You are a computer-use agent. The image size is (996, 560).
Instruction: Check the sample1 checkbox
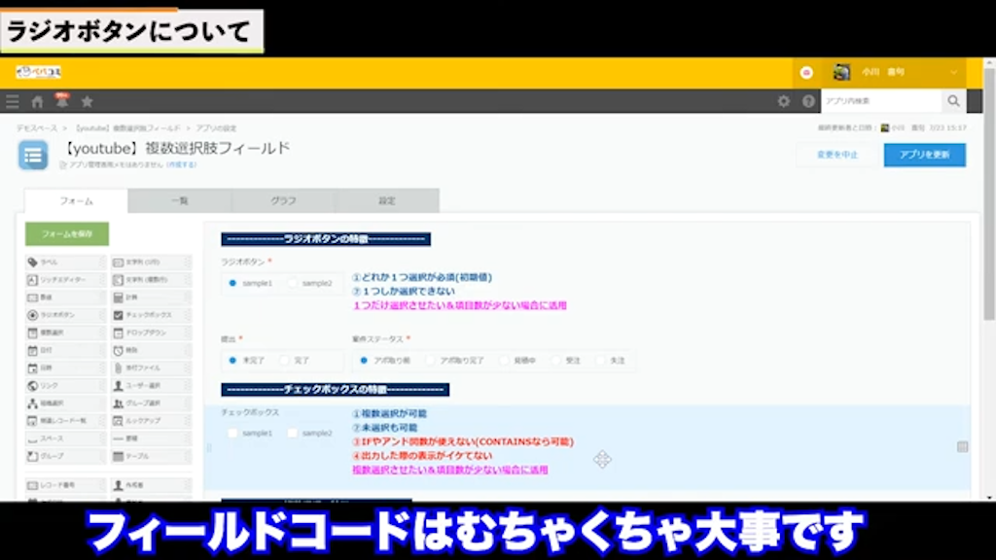(231, 433)
